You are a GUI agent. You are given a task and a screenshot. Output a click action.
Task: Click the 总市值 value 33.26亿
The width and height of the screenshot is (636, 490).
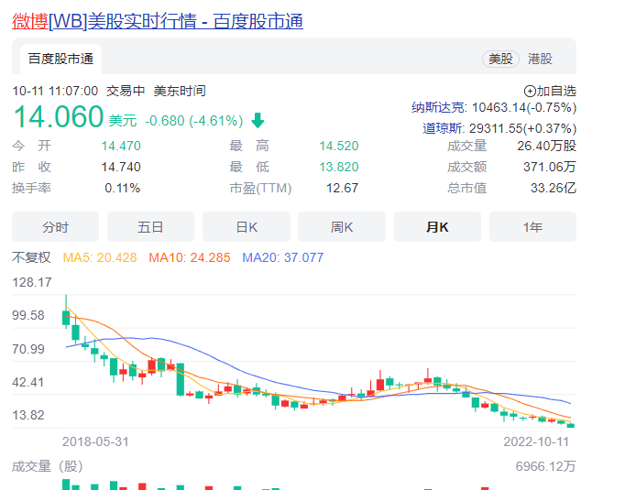pos(554,188)
